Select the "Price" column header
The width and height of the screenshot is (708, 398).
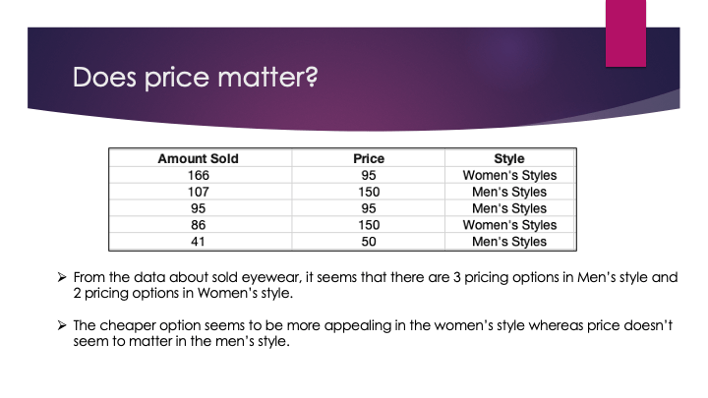368,158
